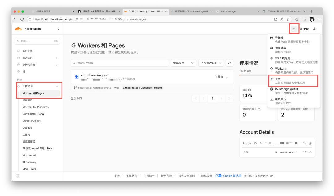
Task: Click cloudflare-imgbed Pages lightning icon
Action: [x=76, y=77]
